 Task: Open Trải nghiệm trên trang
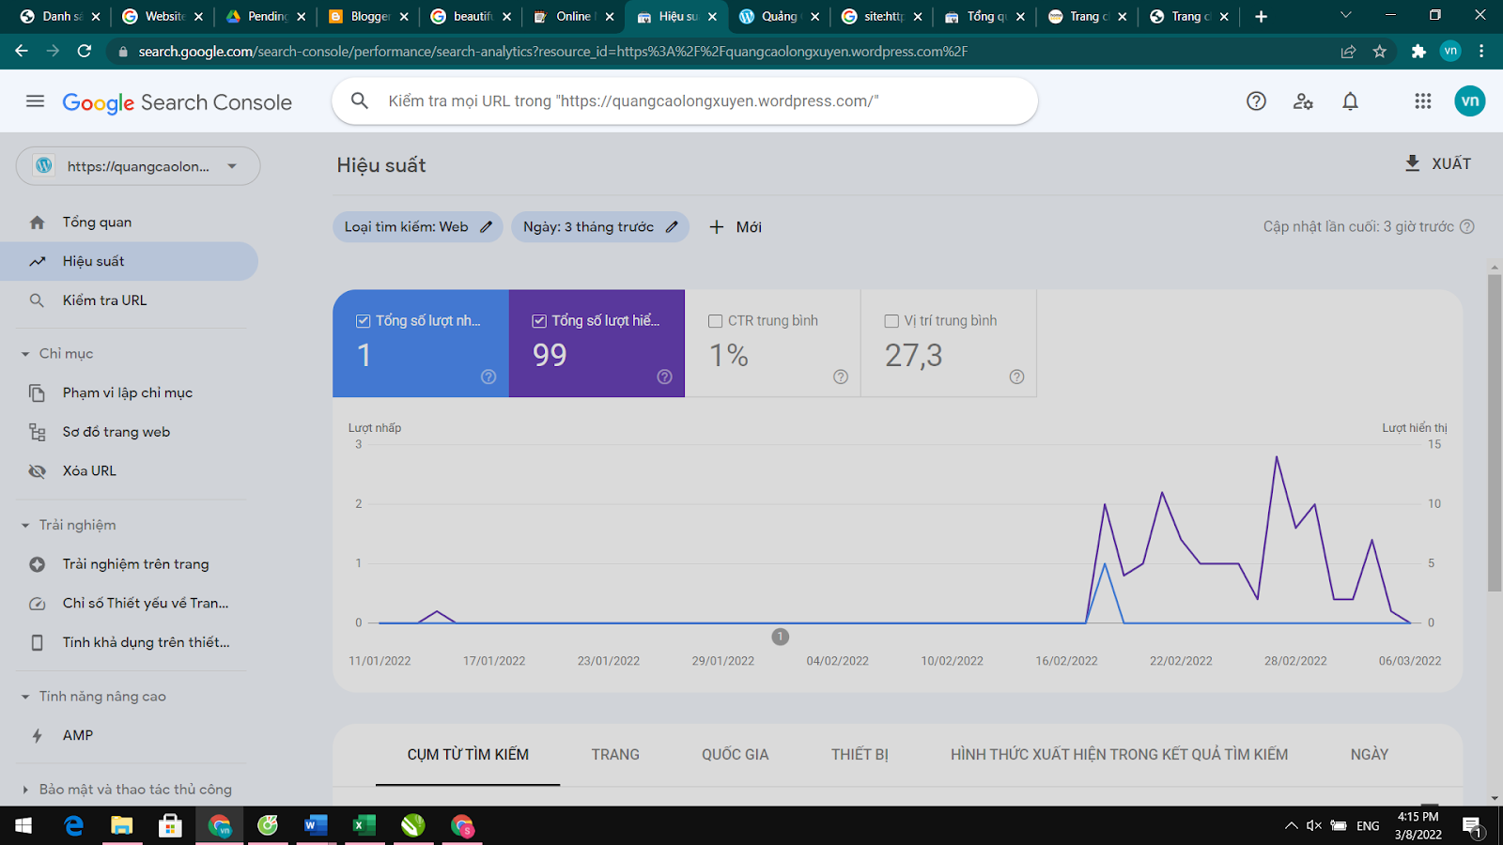click(130, 564)
